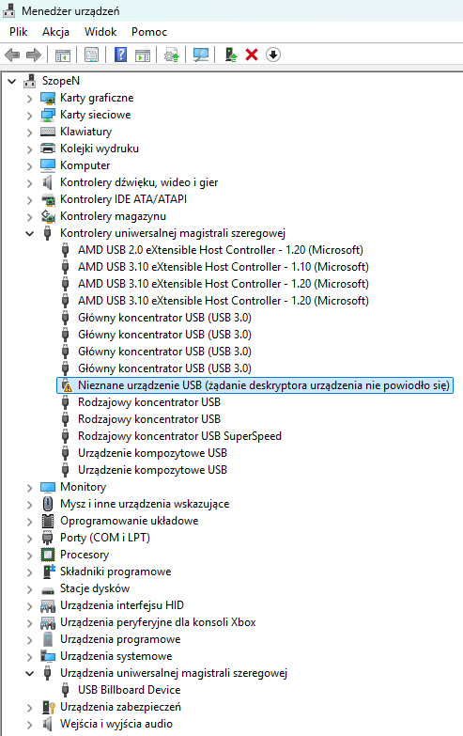Viewport: 463px width, 736px height.
Task: Click Scan for hardware changes monitor icon
Action: pyautogui.click(x=201, y=55)
